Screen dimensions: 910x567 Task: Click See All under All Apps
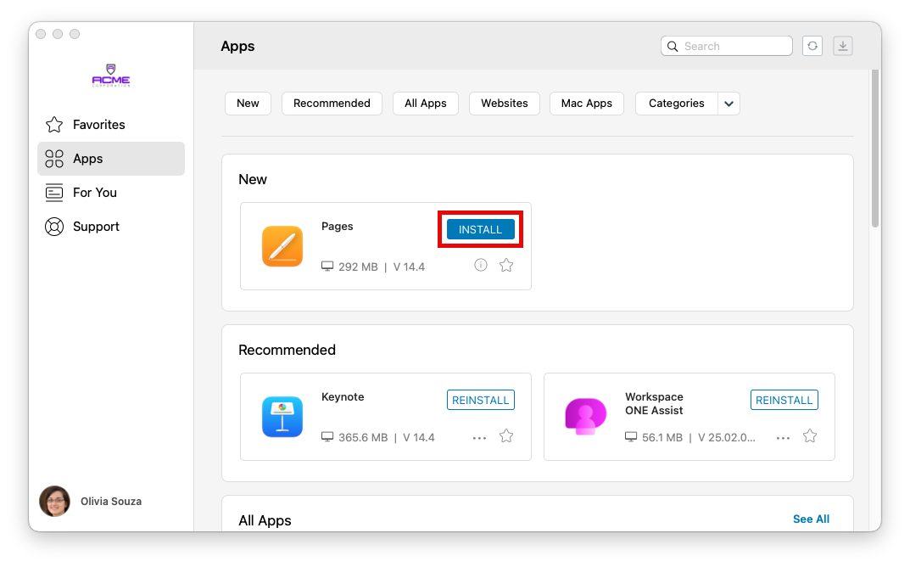click(811, 519)
